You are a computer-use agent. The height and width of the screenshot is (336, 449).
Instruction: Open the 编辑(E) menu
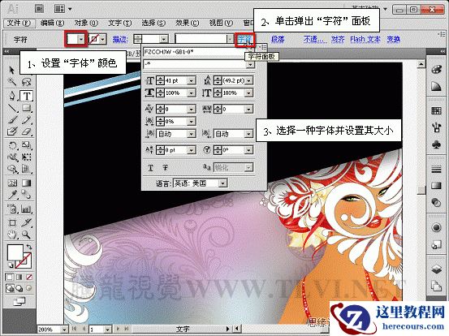52,24
